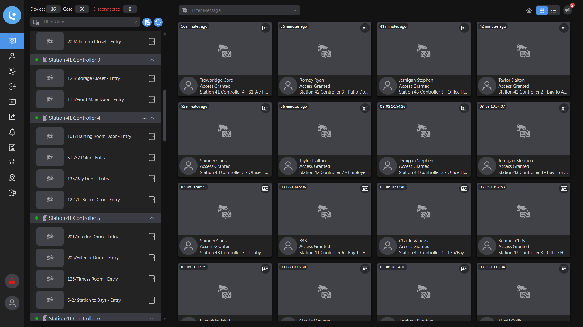The image size is (583, 327).
Task: Collapse Station 41 Controller 5 group
Action: click(152, 218)
